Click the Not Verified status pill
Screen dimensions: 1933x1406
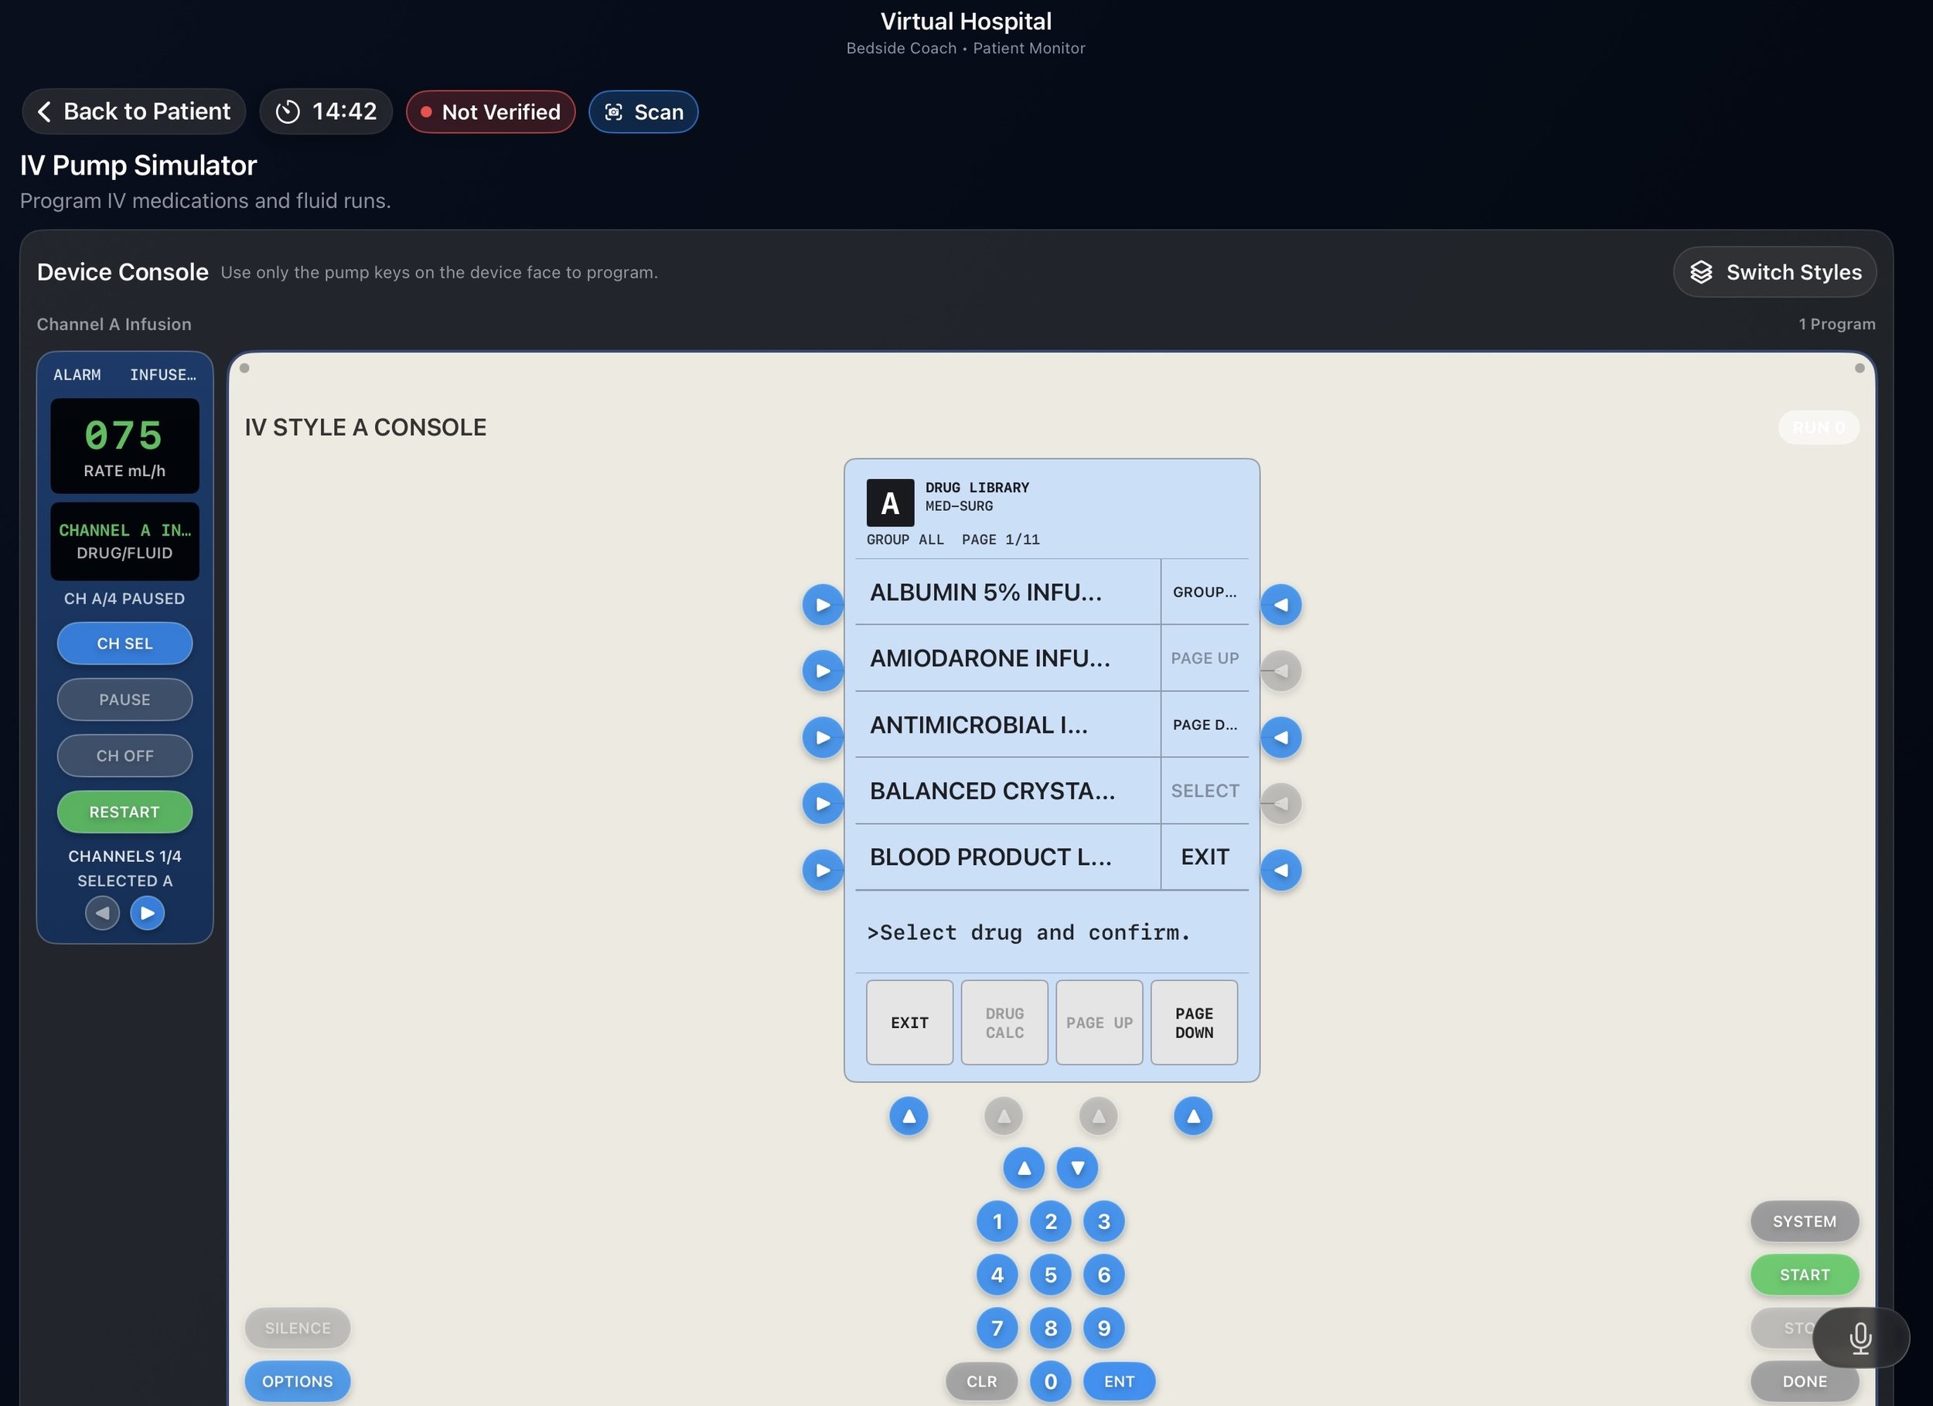click(490, 111)
